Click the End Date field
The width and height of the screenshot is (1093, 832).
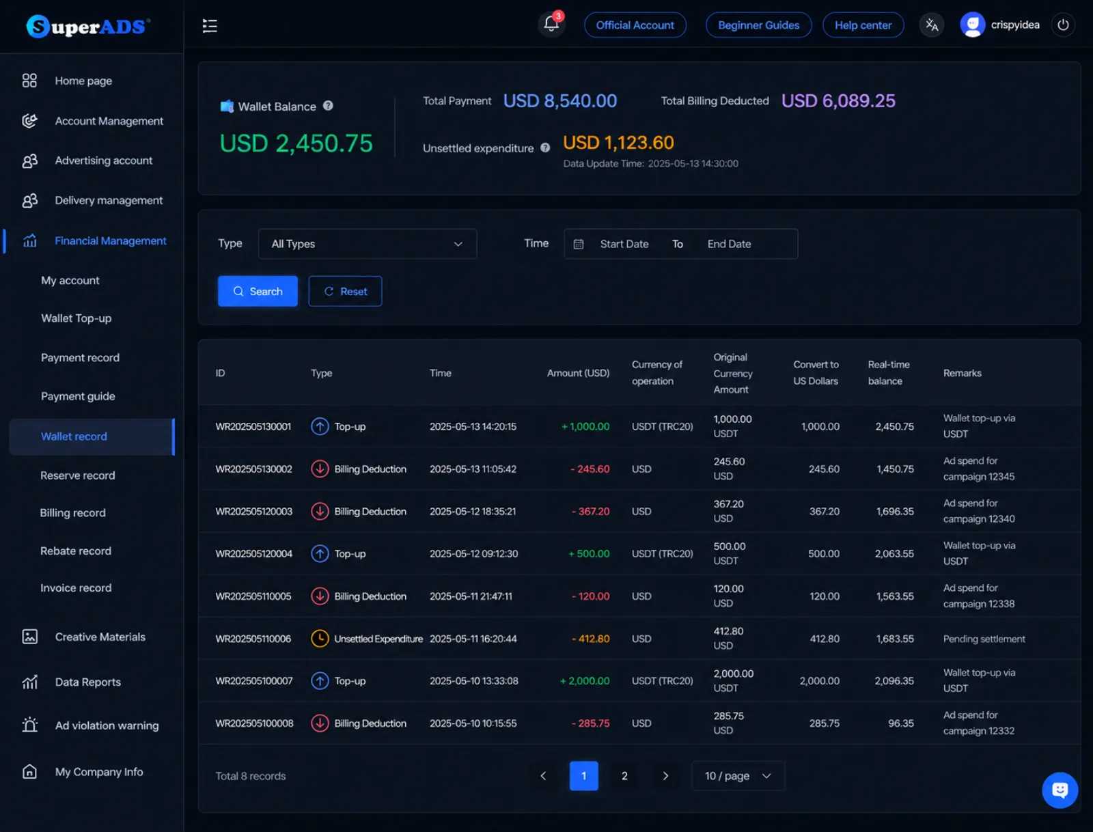point(729,244)
